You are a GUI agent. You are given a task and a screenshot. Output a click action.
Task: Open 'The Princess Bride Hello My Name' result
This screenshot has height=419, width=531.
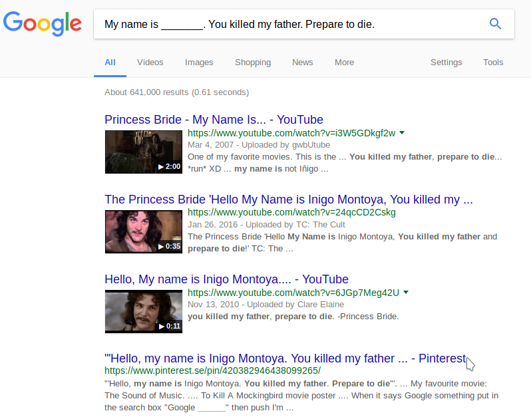click(x=288, y=200)
